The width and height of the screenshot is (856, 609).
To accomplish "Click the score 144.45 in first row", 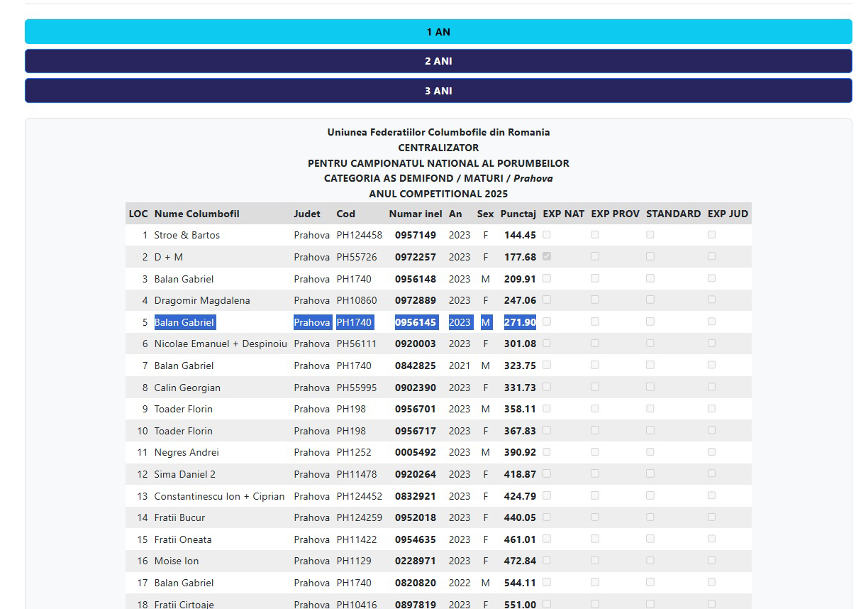I will [x=520, y=235].
